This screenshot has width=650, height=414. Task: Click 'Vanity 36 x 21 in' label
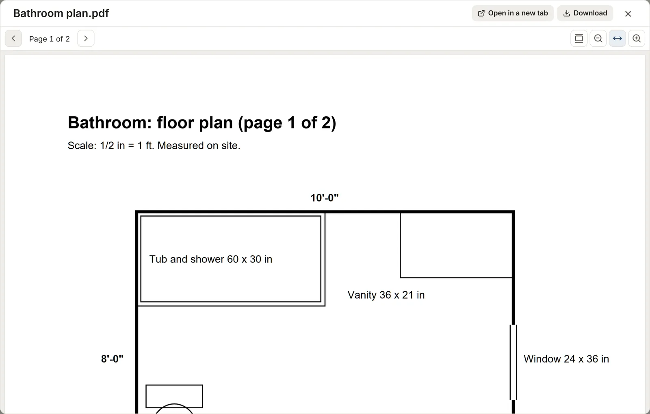coord(386,295)
